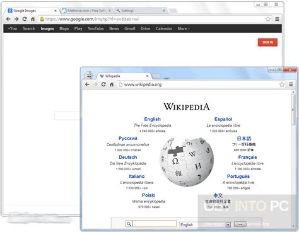
Task: Reload the Wikipedia page
Action: (103, 84)
